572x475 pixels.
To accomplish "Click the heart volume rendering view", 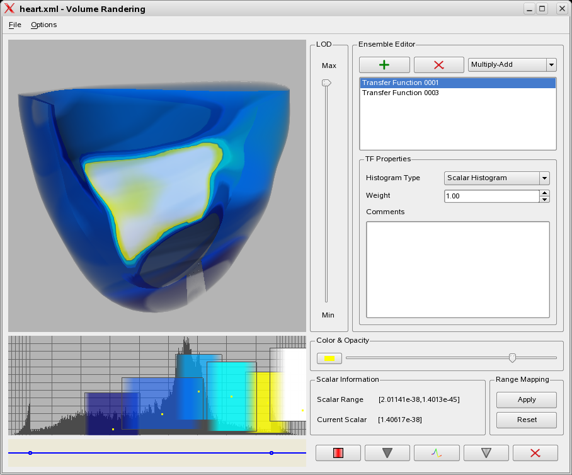I will [157, 186].
